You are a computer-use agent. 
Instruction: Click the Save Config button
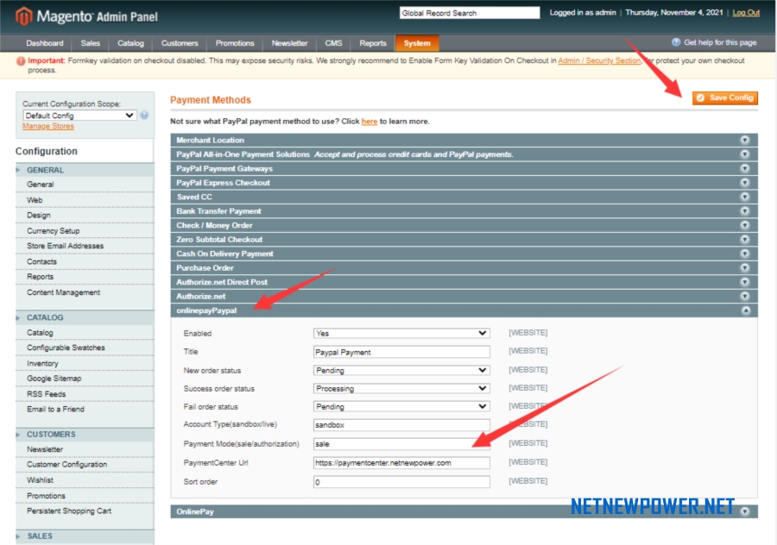tap(725, 98)
